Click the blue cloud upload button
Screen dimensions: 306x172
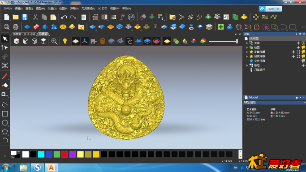270,9
